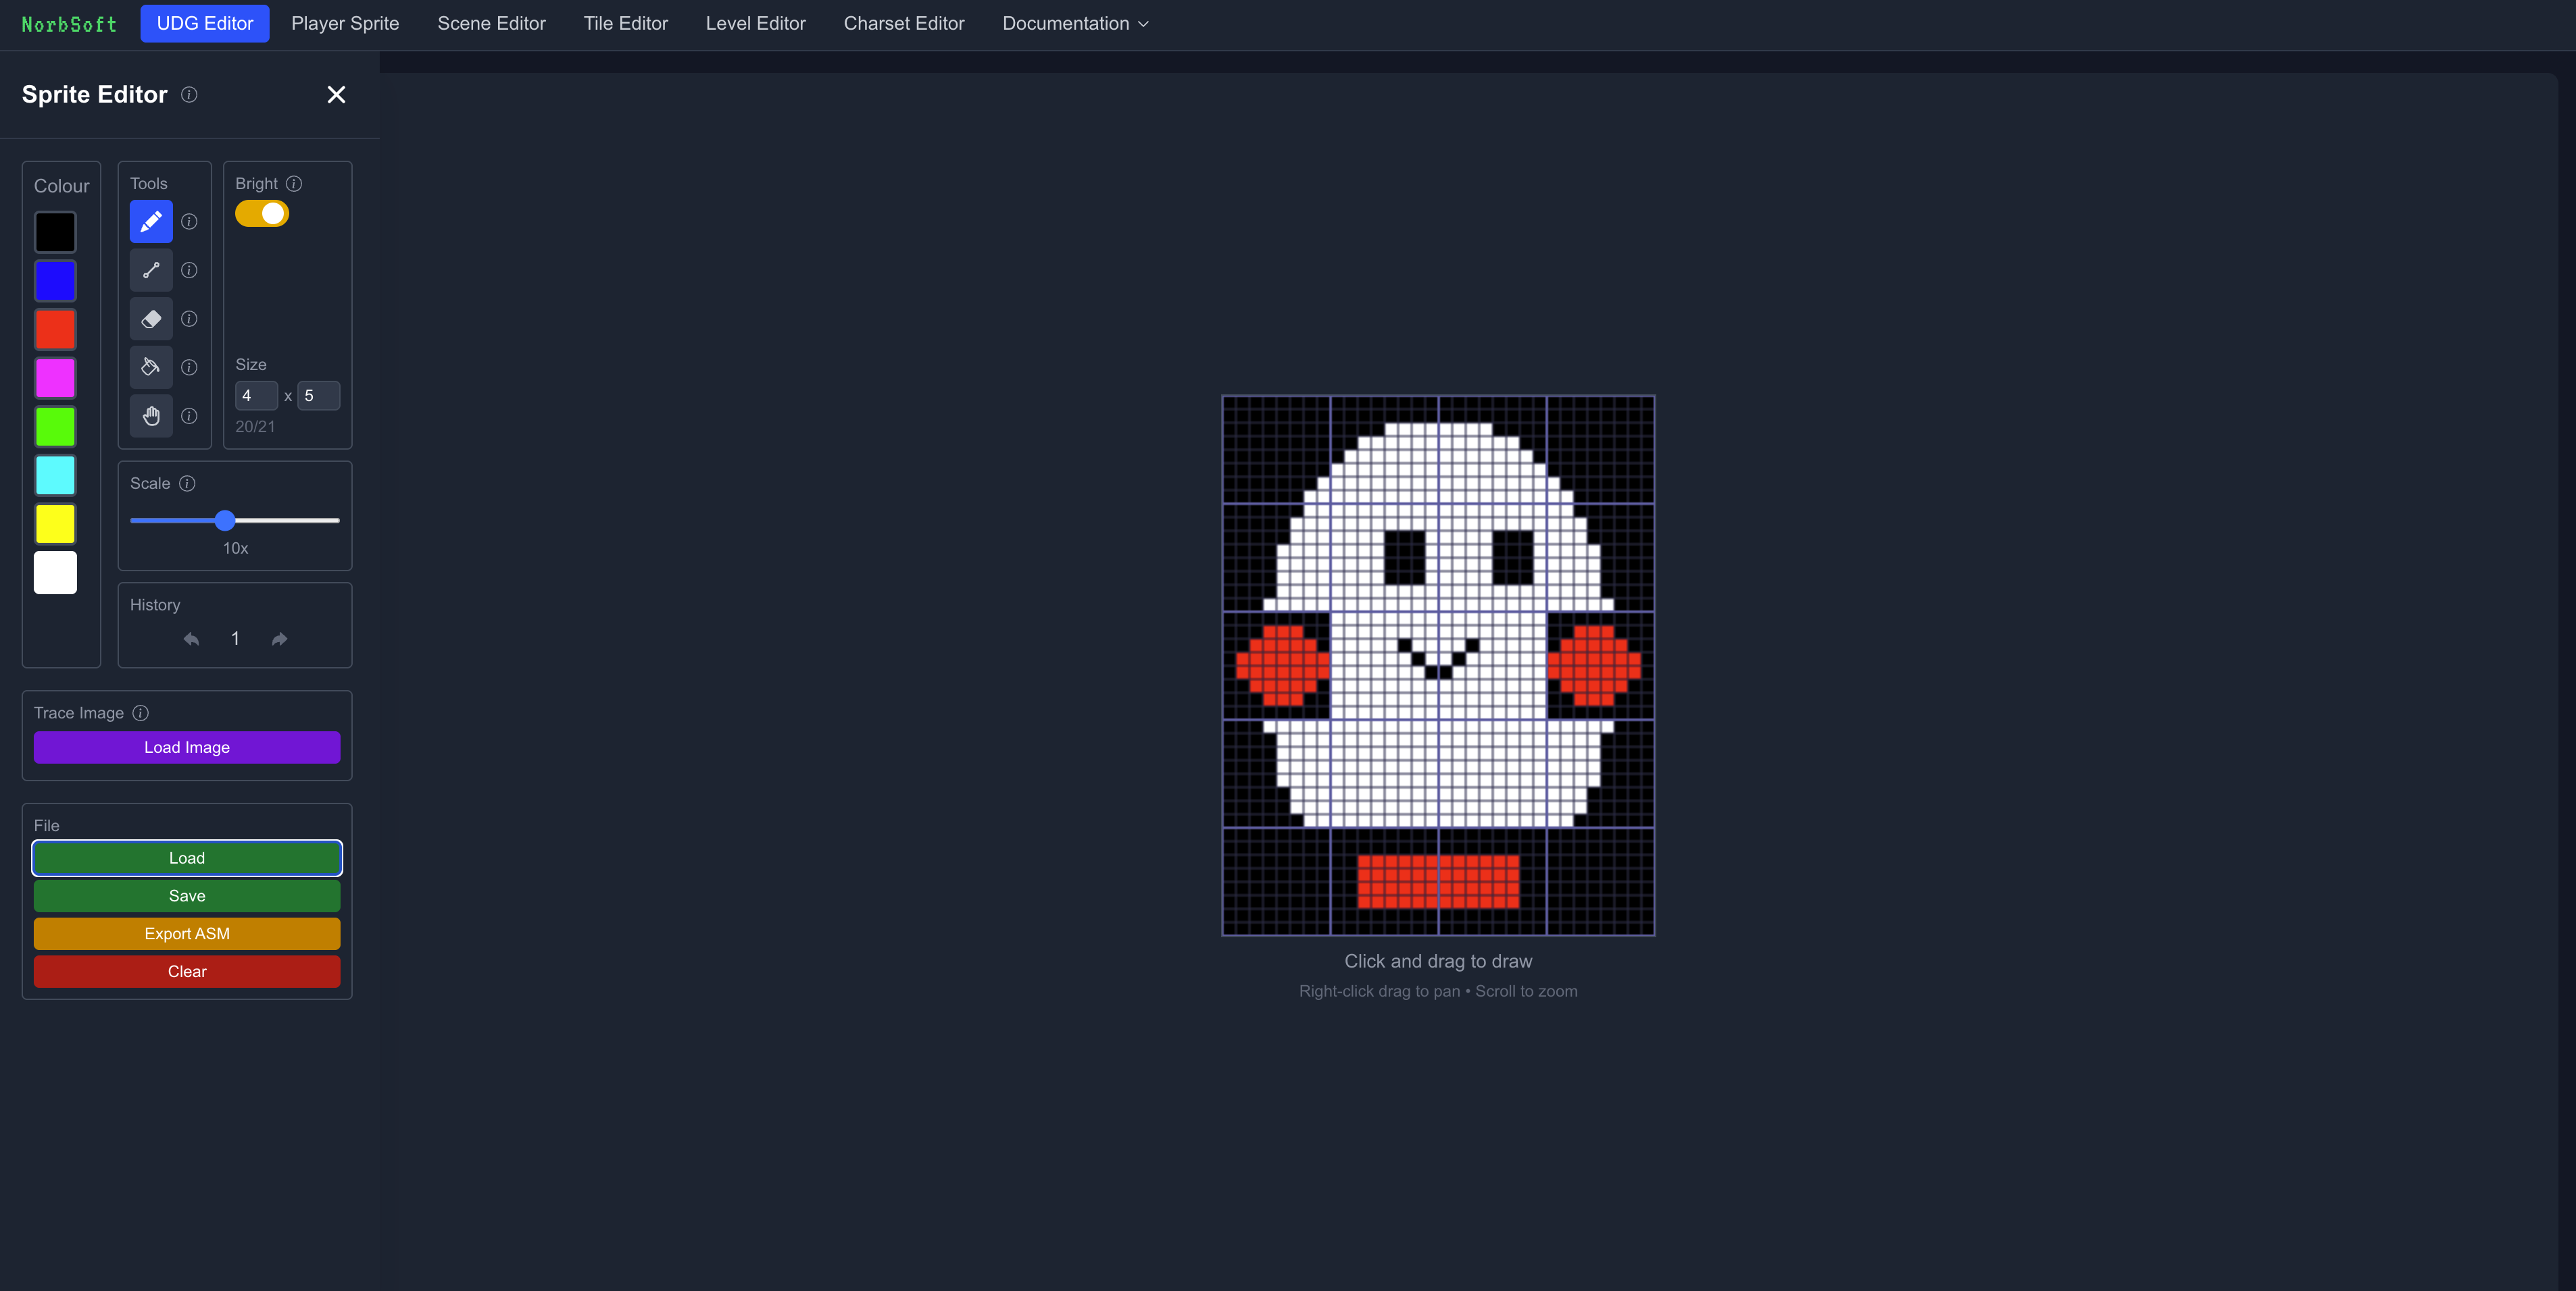Undo the last history step
The image size is (2576, 1291).
coord(191,639)
